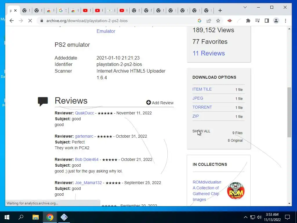Show hidden system tray icons
297x223 pixels.
point(245,217)
